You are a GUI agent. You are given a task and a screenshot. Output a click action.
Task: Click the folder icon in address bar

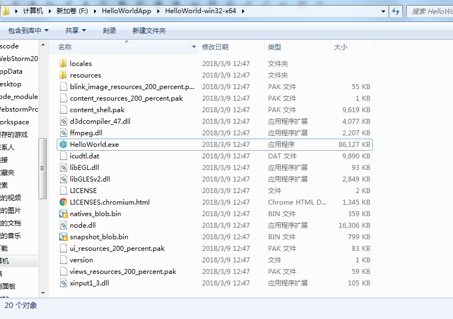tap(5, 11)
